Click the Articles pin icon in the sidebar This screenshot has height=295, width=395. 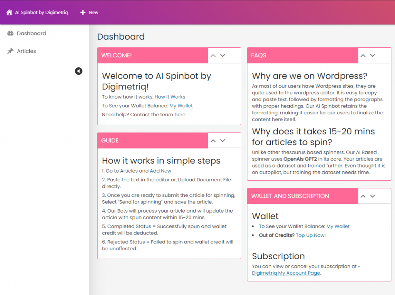(x=10, y=51)
